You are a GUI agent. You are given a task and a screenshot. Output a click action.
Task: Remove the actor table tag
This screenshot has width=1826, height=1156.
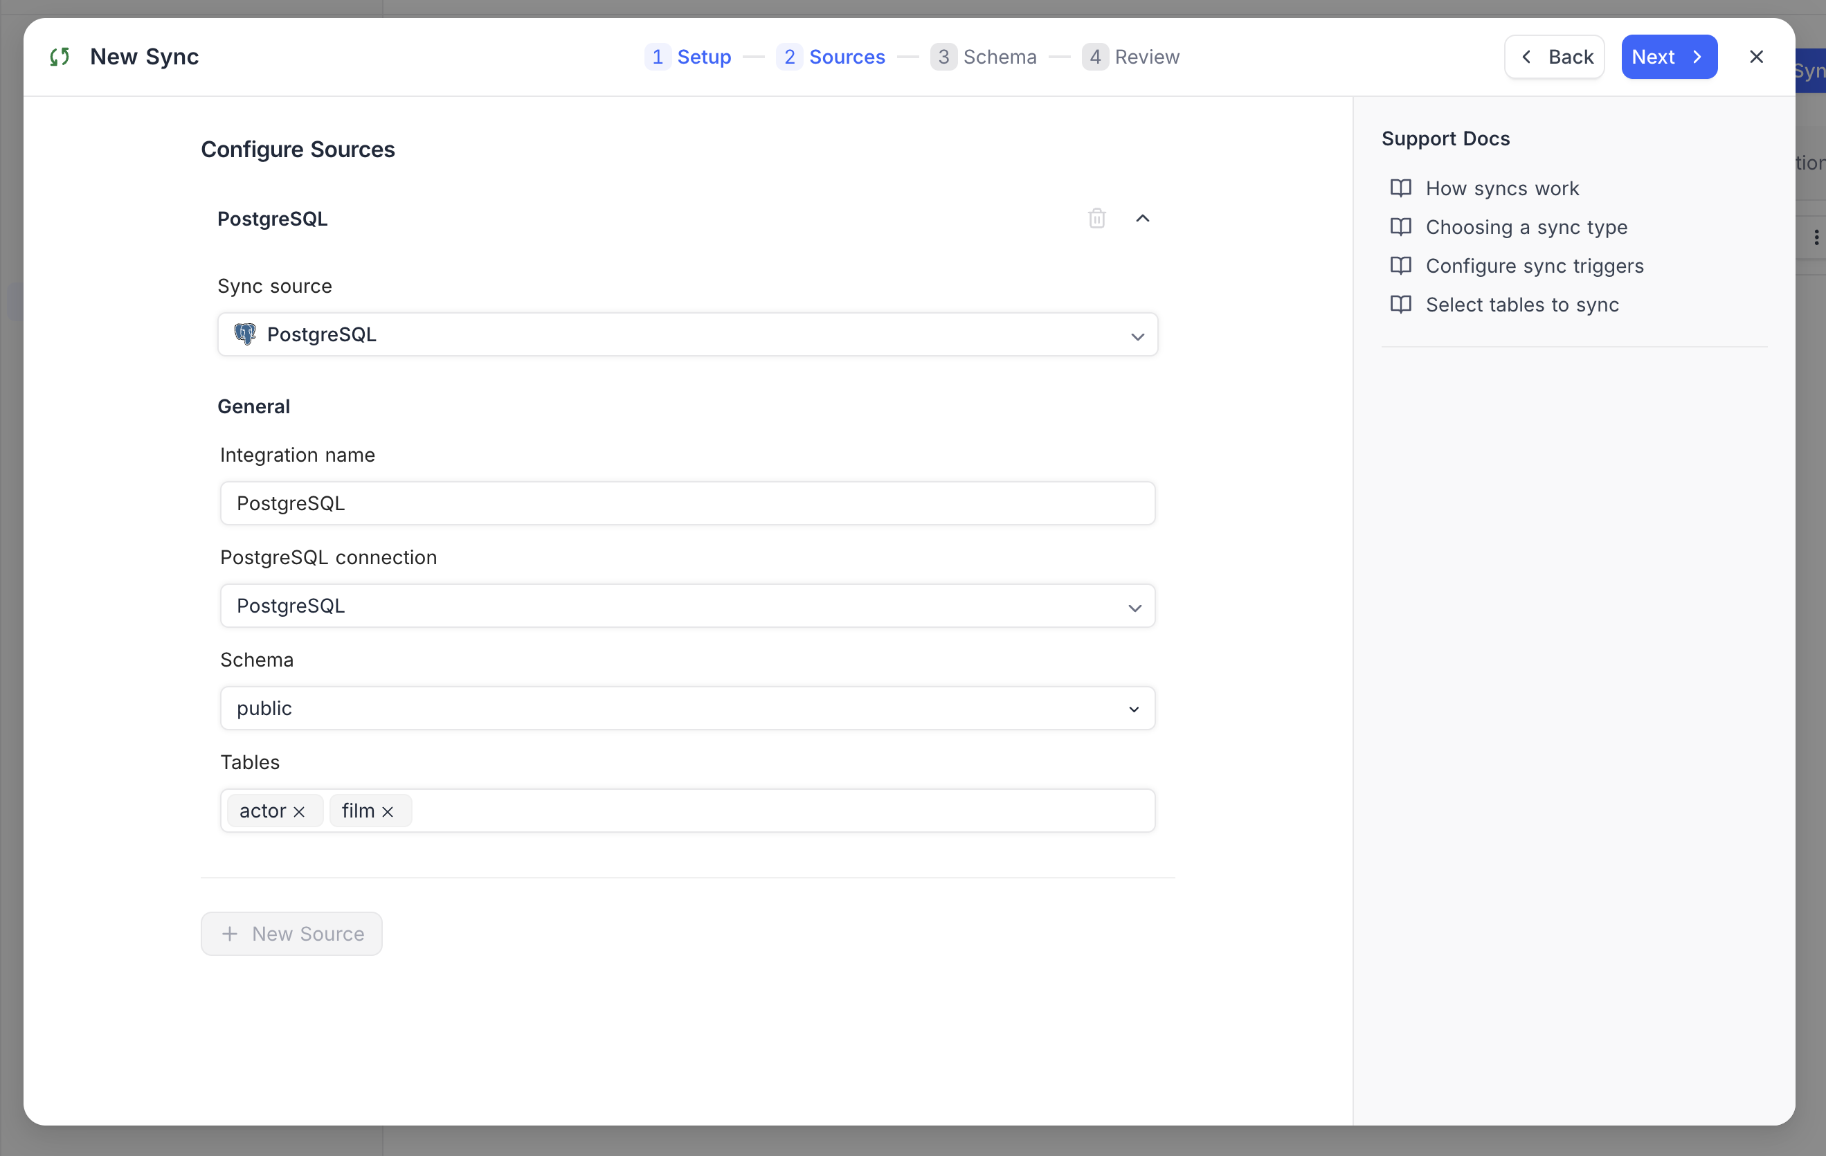(x=299, y=812)
